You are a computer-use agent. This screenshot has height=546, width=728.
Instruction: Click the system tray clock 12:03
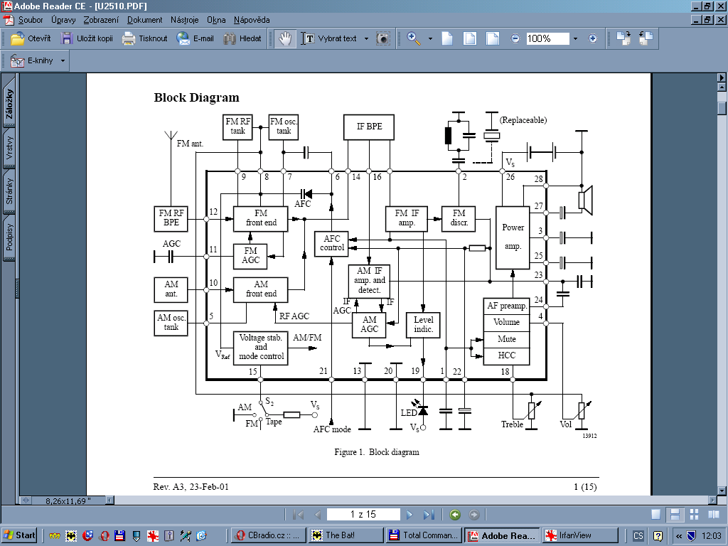(711, 536)
